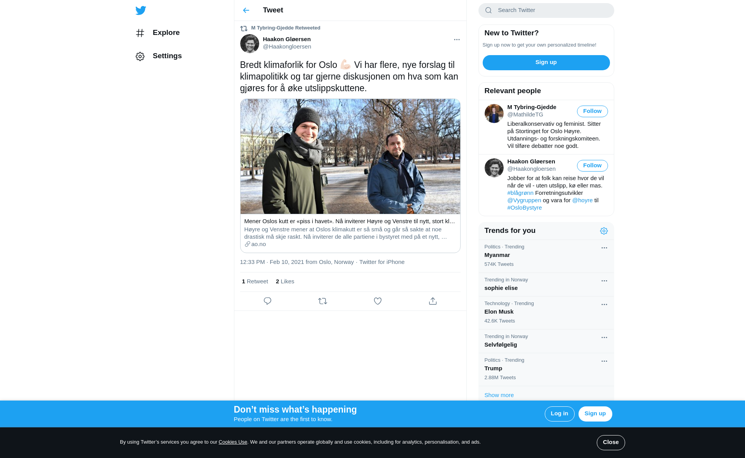Click the search magnifier icon
The image size is (745, 458).
coord(489,10)
